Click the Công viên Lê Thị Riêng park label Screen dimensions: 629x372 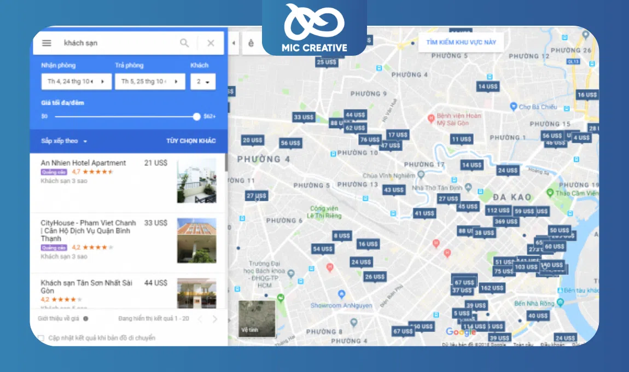(324, 212)
